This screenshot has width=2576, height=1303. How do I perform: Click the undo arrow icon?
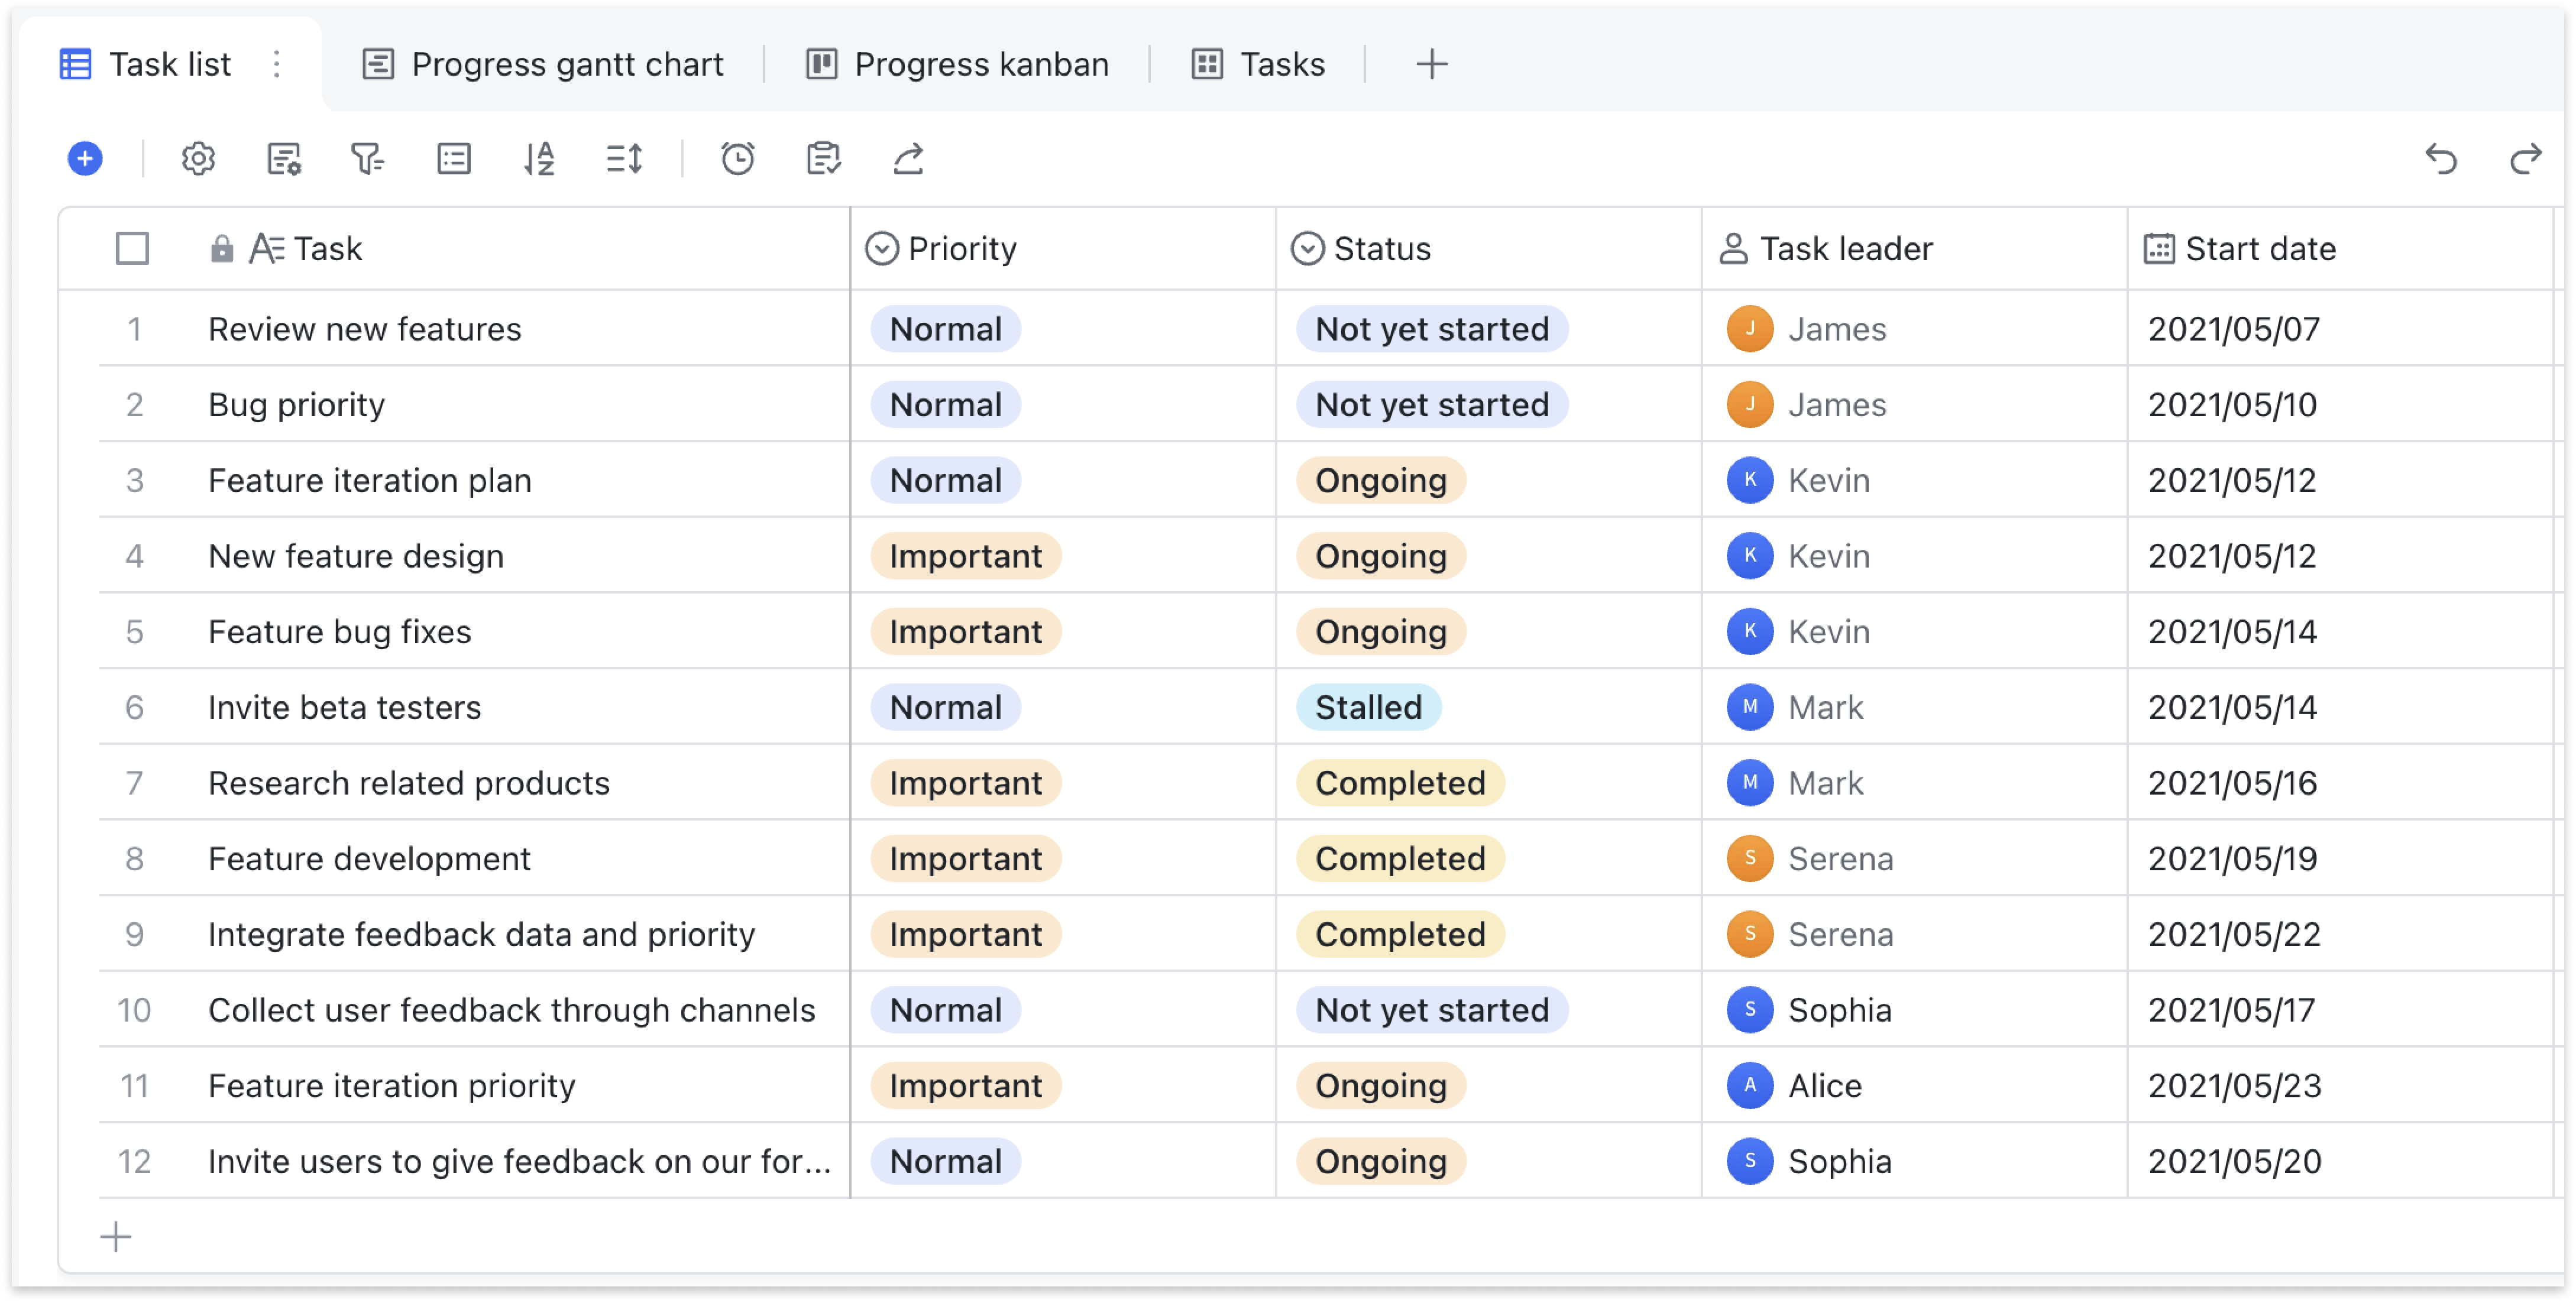point(2441,158)
